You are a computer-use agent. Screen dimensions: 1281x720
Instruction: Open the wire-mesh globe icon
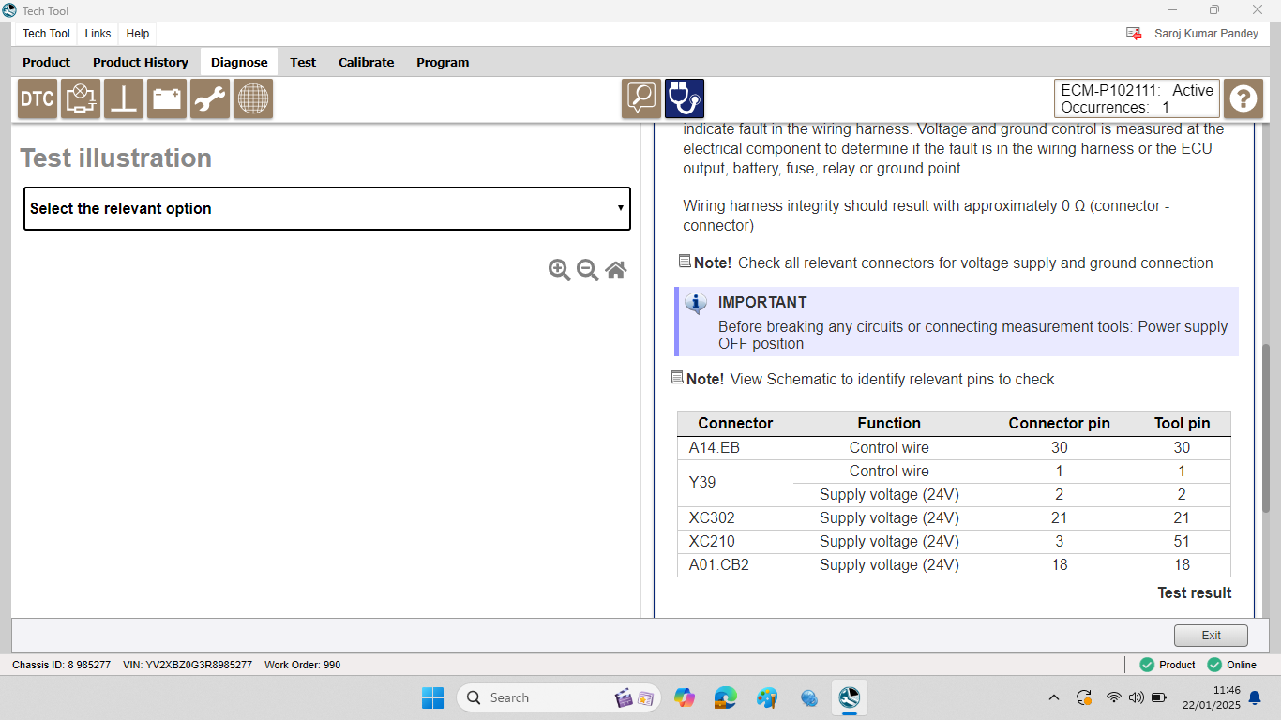(x=253, y=98)
